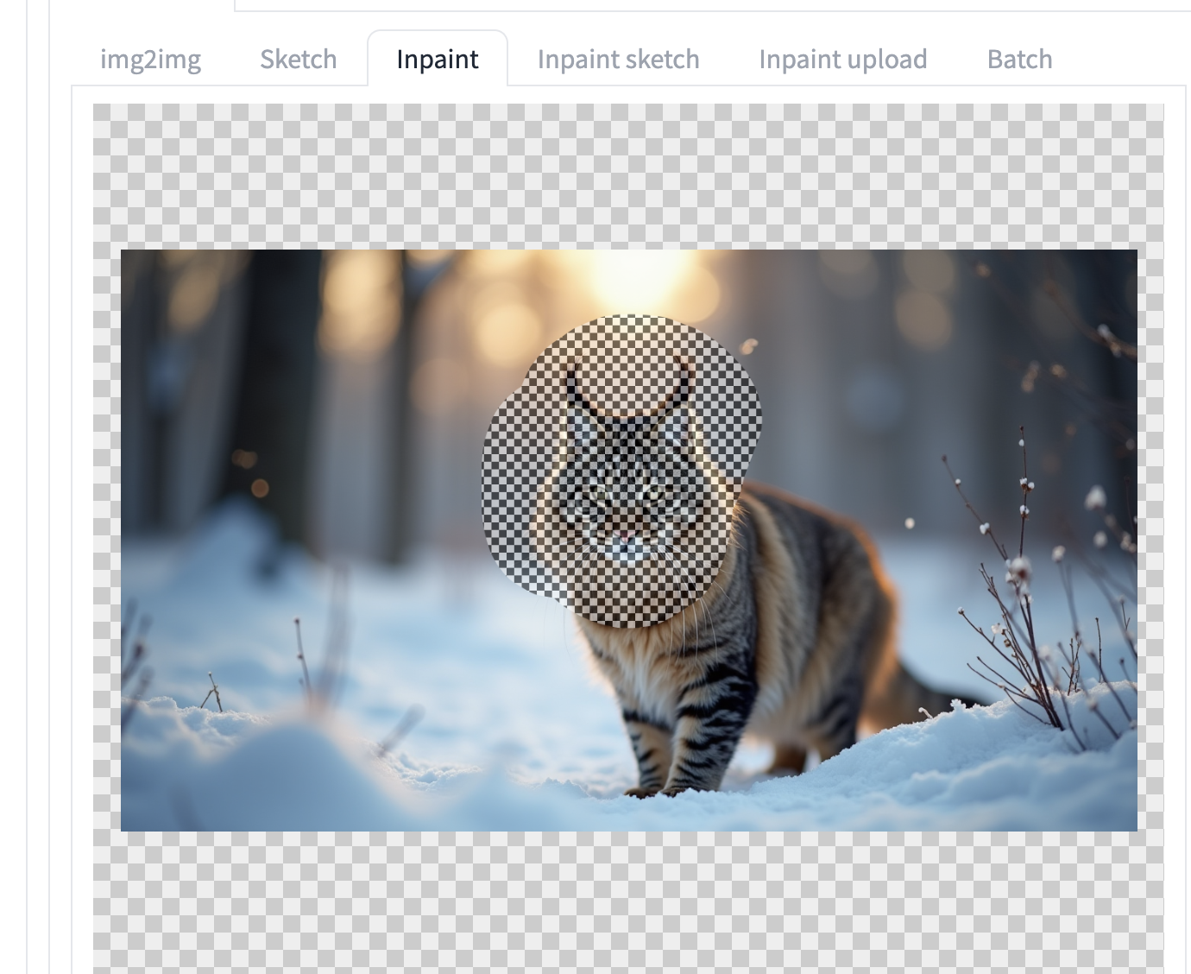
Task: Go to the Batch tab
Action: tap(1019, 59)
